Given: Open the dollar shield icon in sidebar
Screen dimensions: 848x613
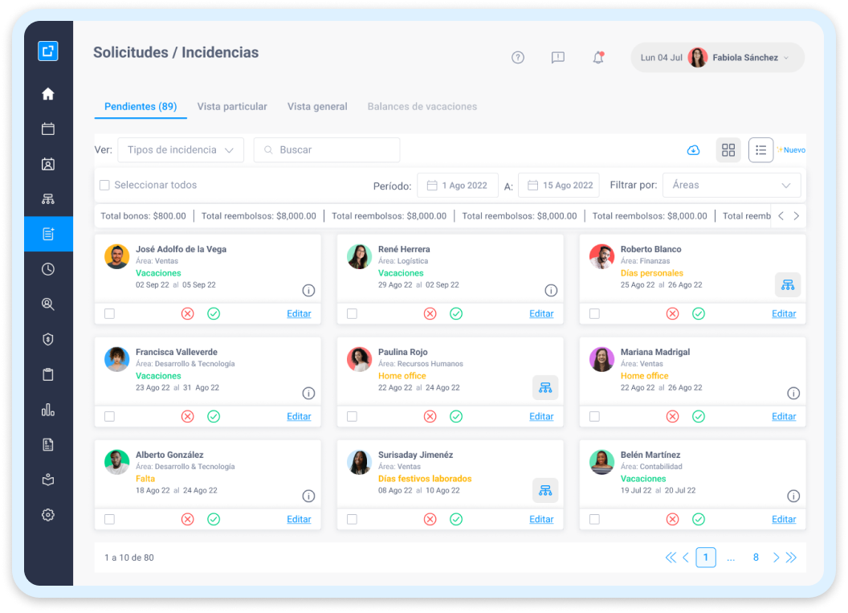Looking at the screenshot, I should 48,339.
